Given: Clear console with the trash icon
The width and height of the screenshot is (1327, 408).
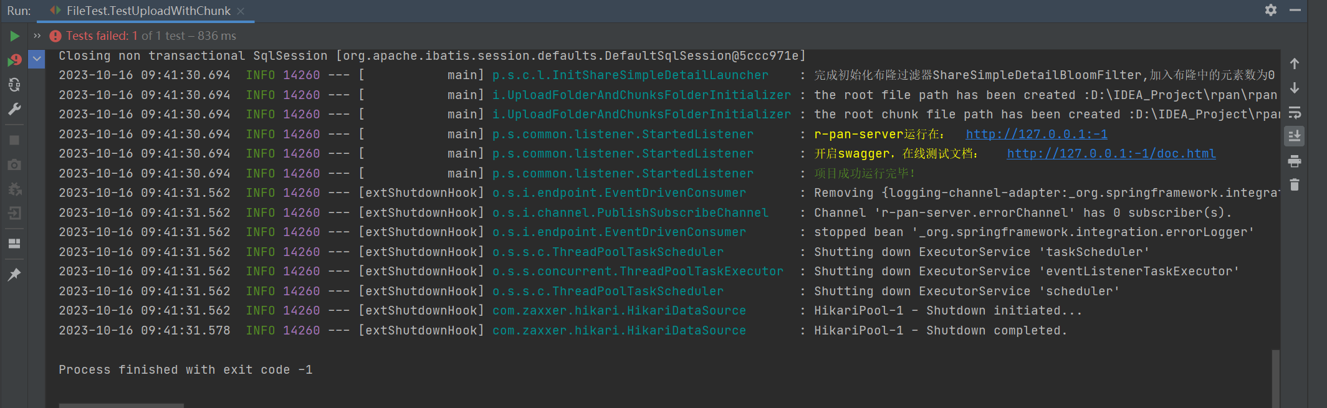Looking at the screenshot, I should [1295, 185].
